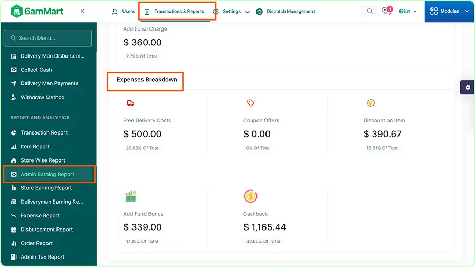Click the $ 1,165.44 cashback value
Viewport: 475px width, 267px height.
coord(264,227)
